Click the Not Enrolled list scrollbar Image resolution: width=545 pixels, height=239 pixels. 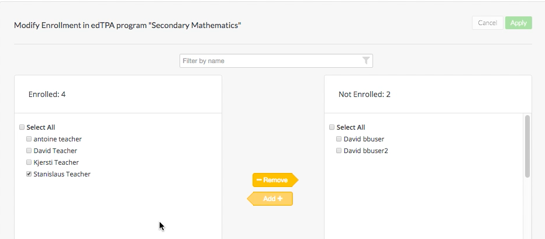point(527,146)
